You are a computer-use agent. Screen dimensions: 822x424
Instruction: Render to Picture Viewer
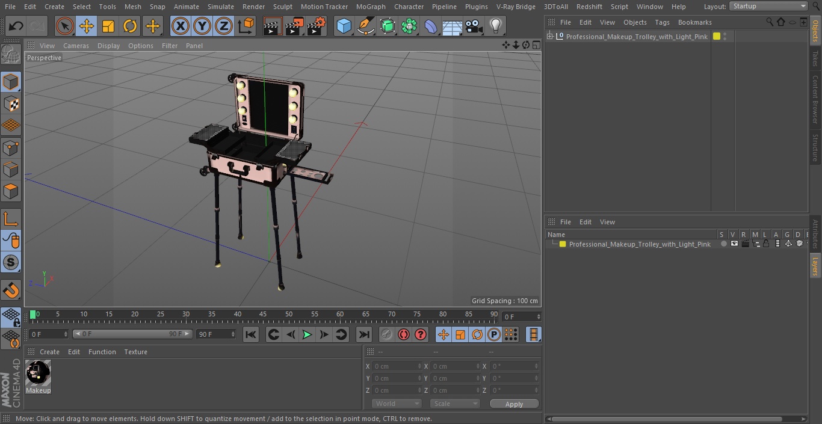(294, 26)
